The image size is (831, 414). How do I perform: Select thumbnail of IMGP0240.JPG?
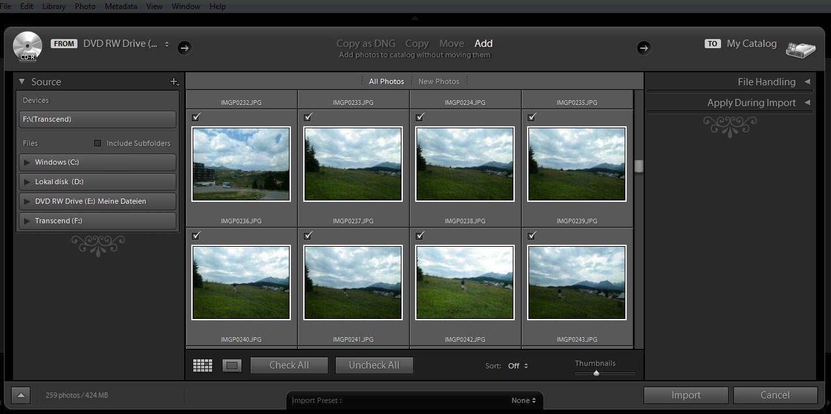(x=241, y=283)
